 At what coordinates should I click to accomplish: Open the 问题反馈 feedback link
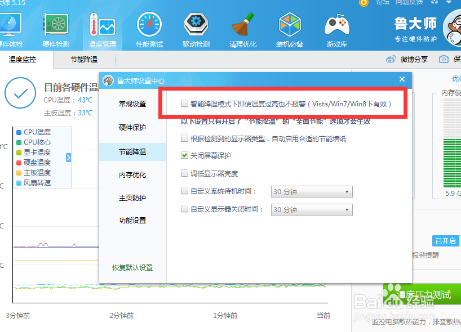tap(409, 2)
